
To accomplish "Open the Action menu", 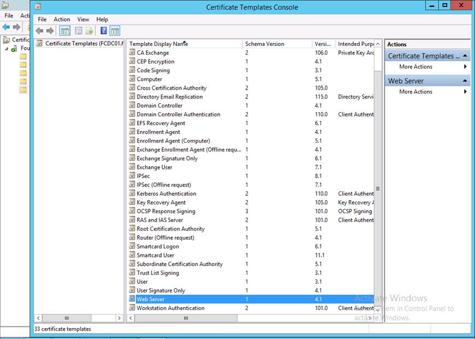I will (62, 19).
